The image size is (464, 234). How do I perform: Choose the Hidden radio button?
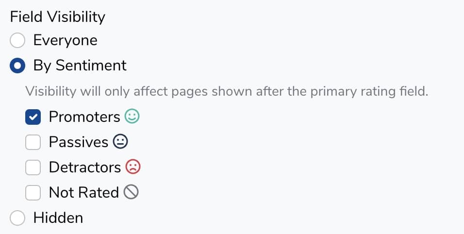(17, 218)
